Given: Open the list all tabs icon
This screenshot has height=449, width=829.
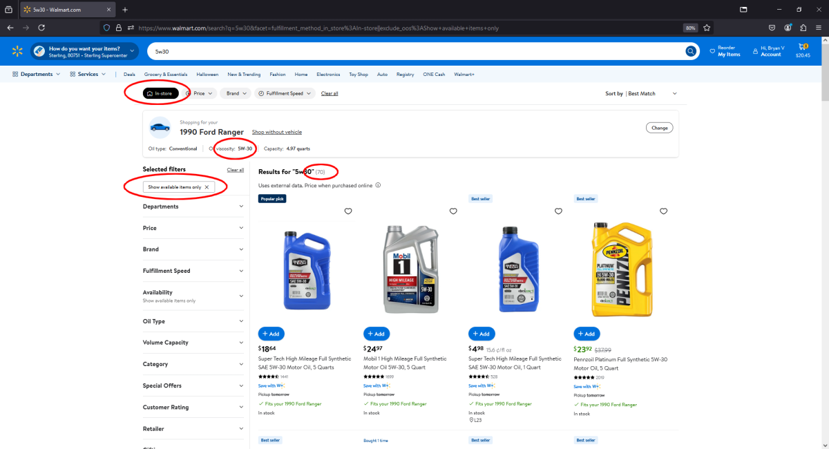Looking at the screenshot, I should pyautogui.click(x=743, y=10).
